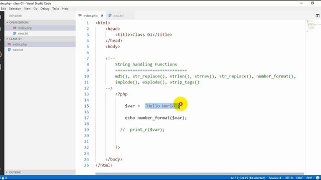Switch to the index.php editor tab

(x=90, y=15)
